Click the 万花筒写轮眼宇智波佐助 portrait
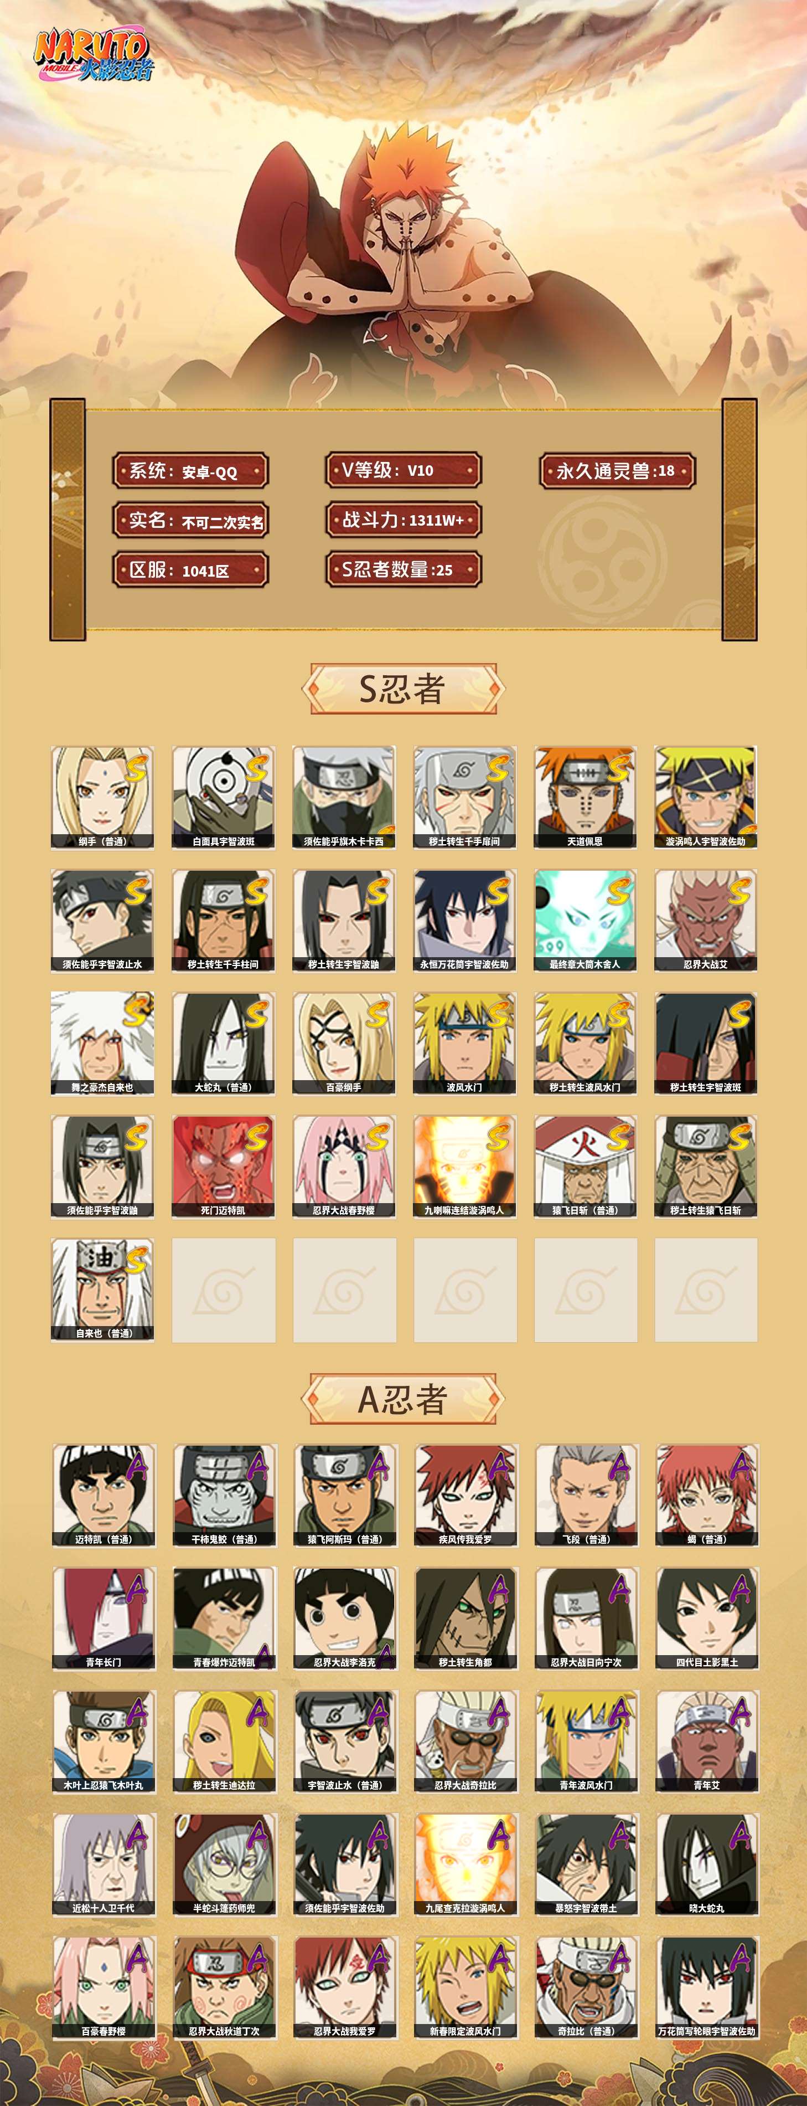 [707, 1987]
